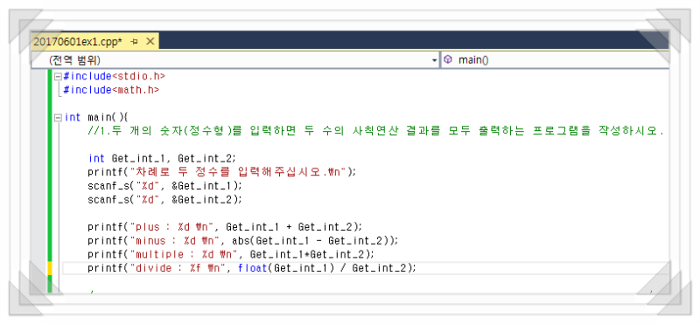This screenshot has width=700, height=324.
Task: Click the purple cube icon beside main()
Action: 448,59
